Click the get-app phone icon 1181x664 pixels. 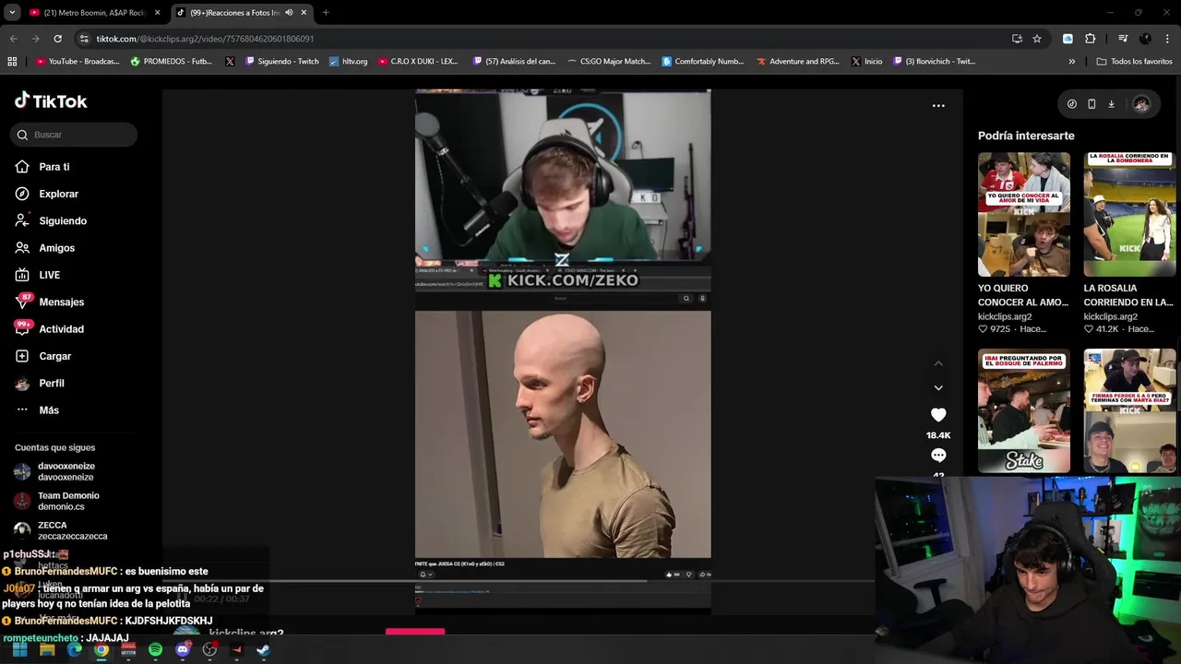[1092, 104]
